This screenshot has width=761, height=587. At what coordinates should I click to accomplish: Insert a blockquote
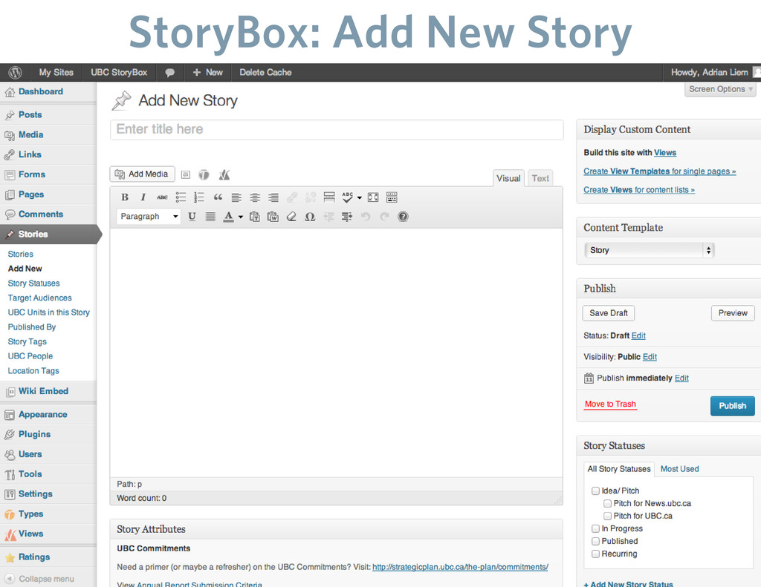coord(218,197)
